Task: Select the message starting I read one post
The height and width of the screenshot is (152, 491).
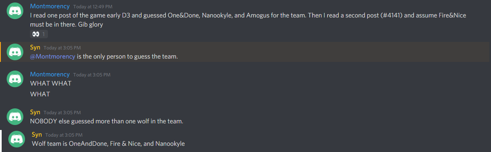Action: click(x=249, y=20)
